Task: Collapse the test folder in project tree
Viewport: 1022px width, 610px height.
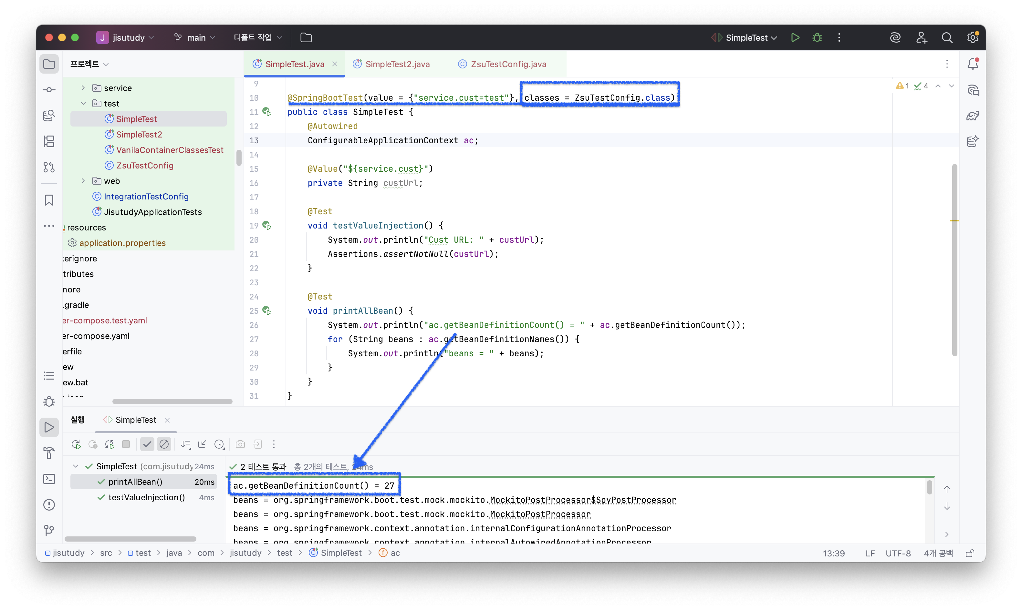Action: [x=83, y=103]
